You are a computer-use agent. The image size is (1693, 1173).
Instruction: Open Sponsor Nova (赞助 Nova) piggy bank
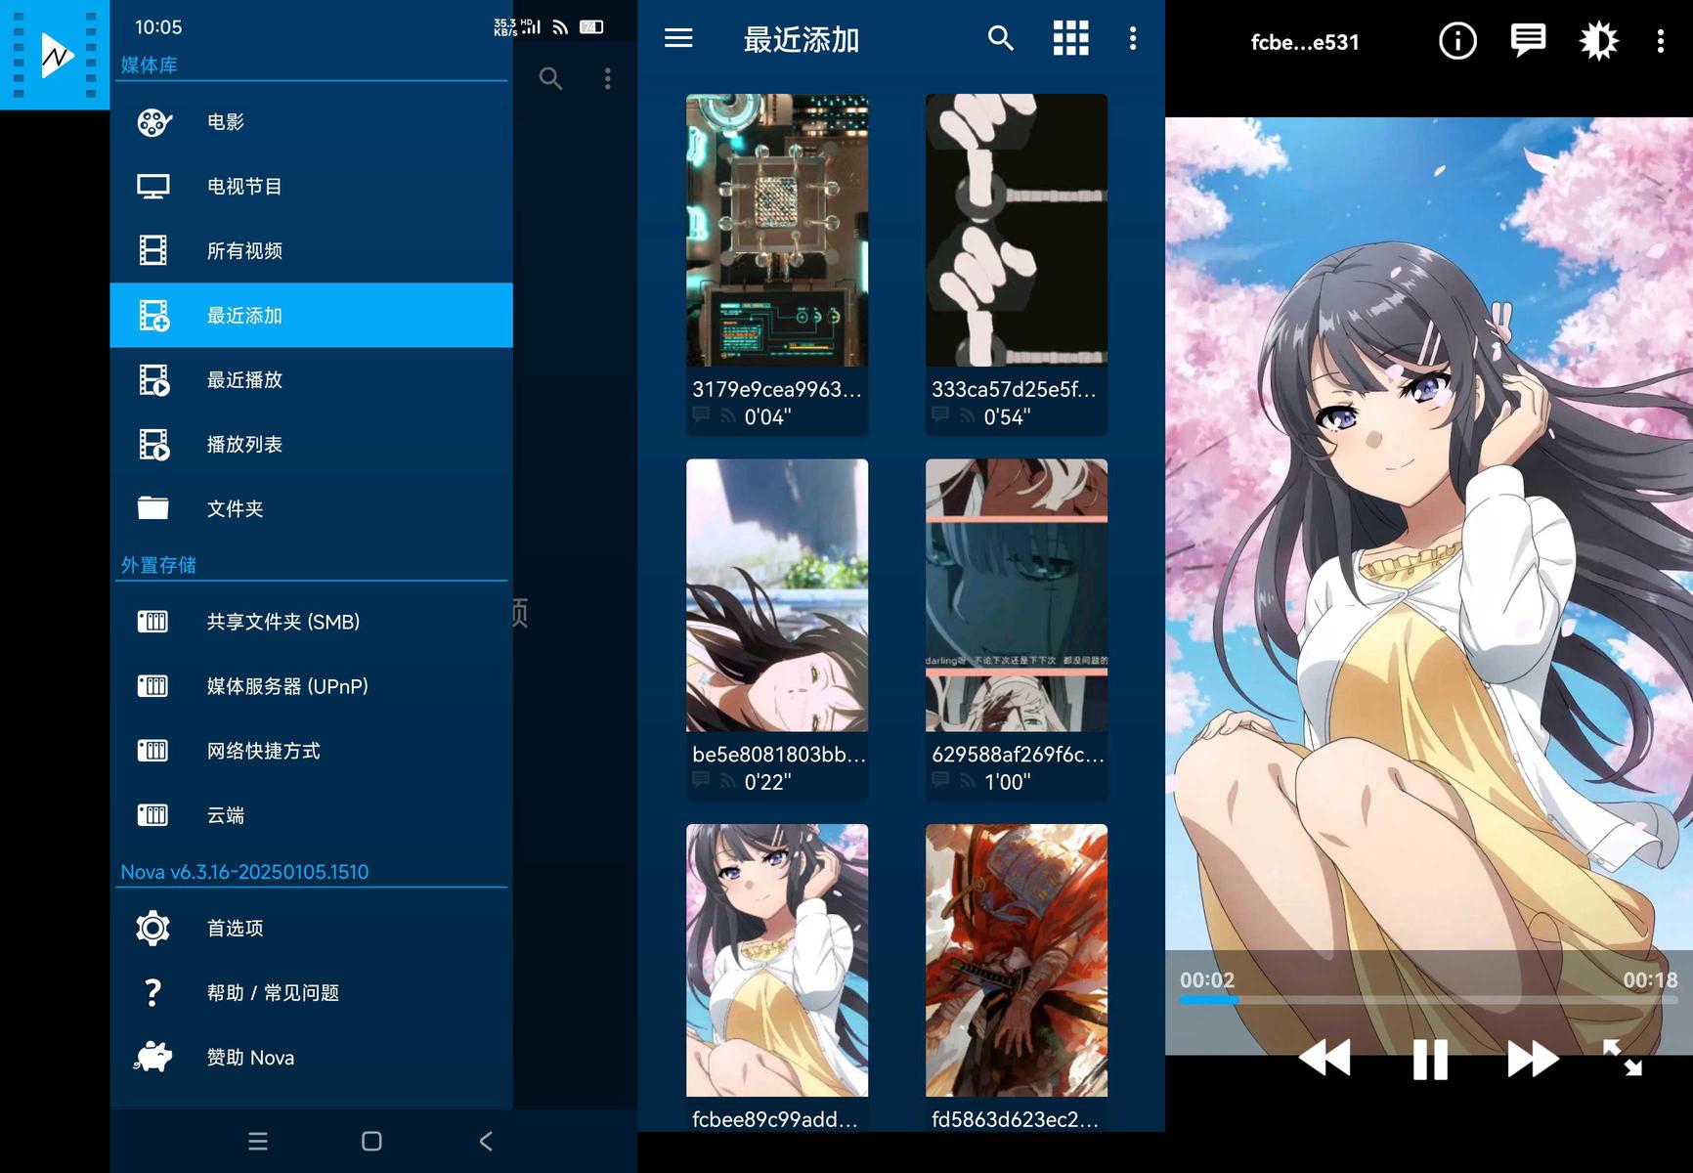311,1058
